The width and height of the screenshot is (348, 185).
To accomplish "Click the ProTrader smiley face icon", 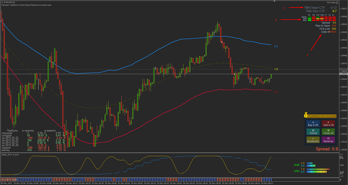I will (337, 2).
